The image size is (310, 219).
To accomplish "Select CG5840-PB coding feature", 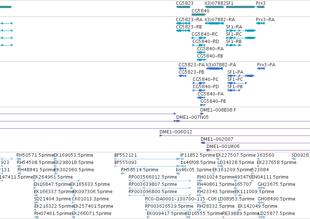I will (x=213, y=101).
